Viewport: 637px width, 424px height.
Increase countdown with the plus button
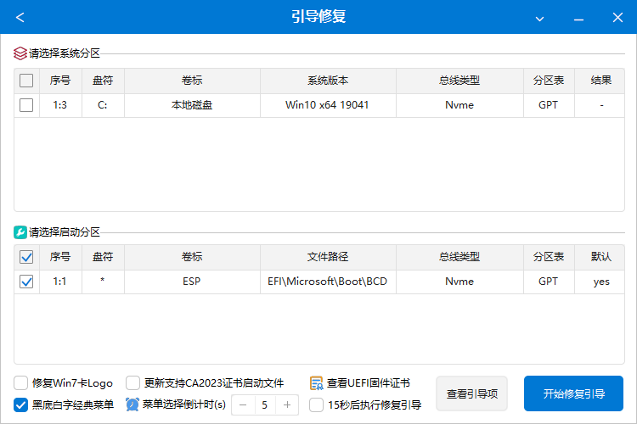[287, 404]
